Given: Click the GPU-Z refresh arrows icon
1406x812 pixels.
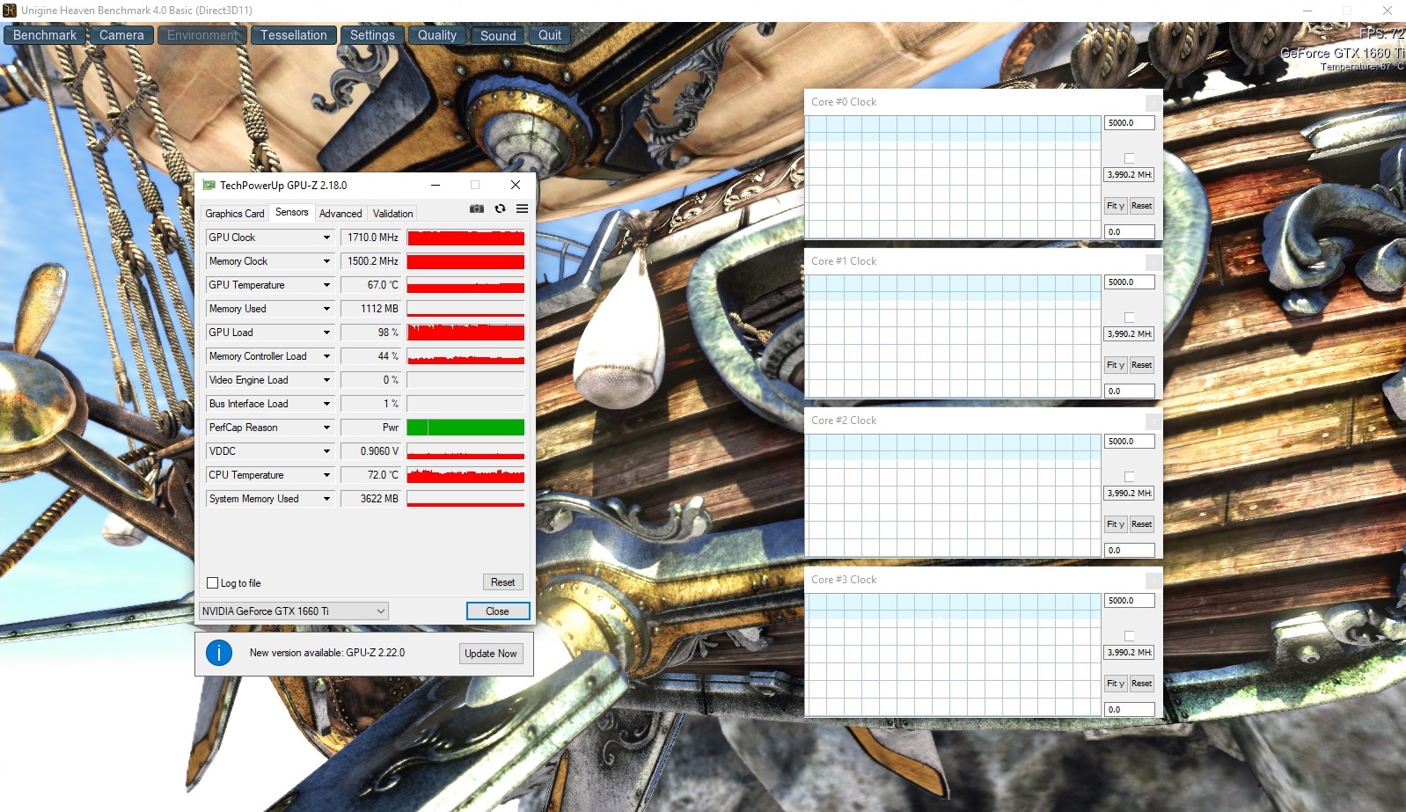Looking at the screenshot, I should [500, 208].
